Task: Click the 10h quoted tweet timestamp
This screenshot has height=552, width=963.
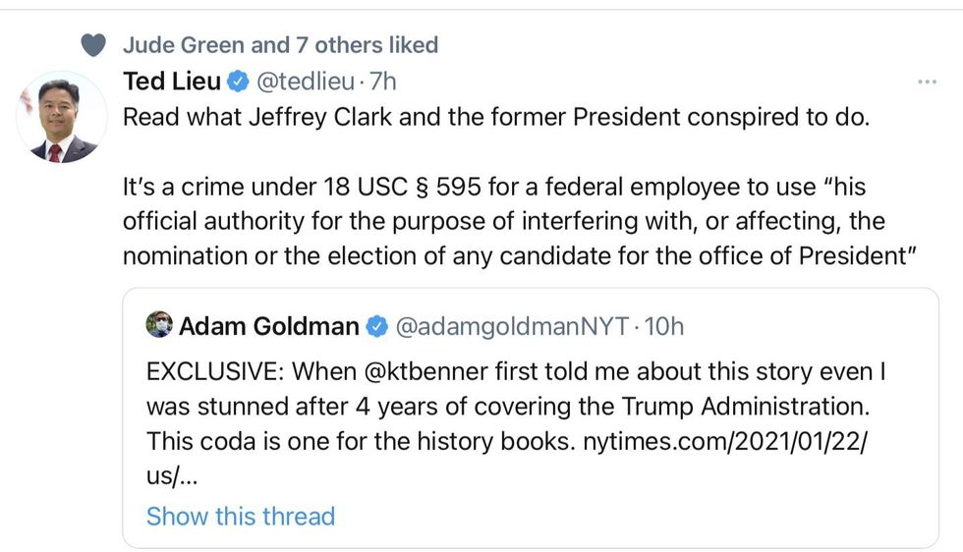Action: [662, 326]
